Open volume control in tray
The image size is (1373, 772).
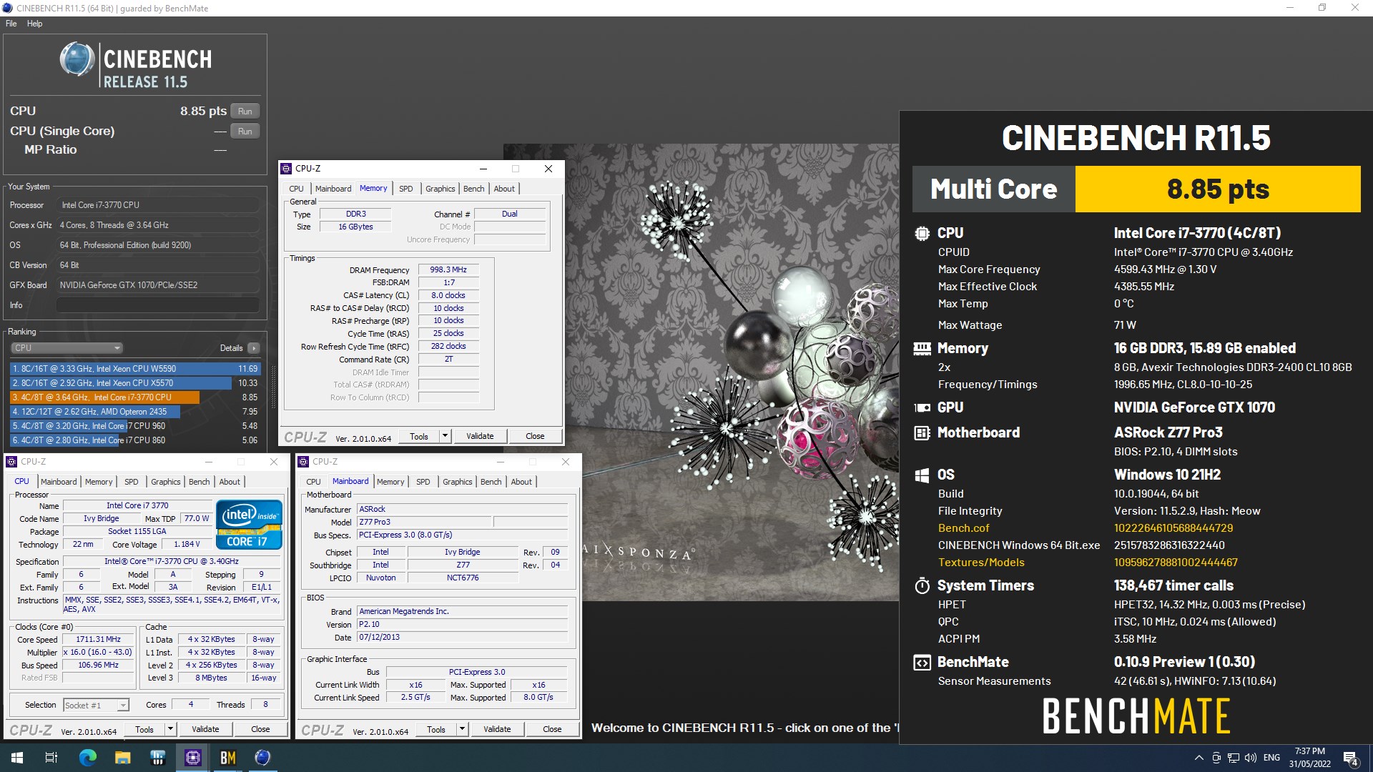pos(1250,758)
